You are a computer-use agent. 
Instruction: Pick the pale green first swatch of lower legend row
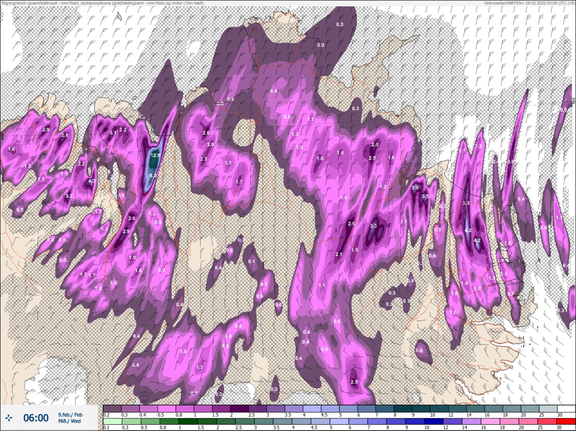112,421
